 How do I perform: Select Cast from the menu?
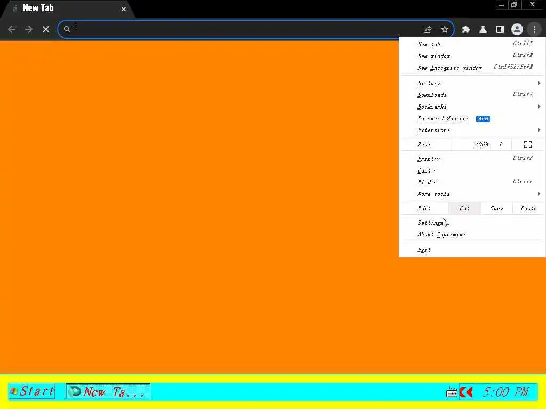point(472,170)
